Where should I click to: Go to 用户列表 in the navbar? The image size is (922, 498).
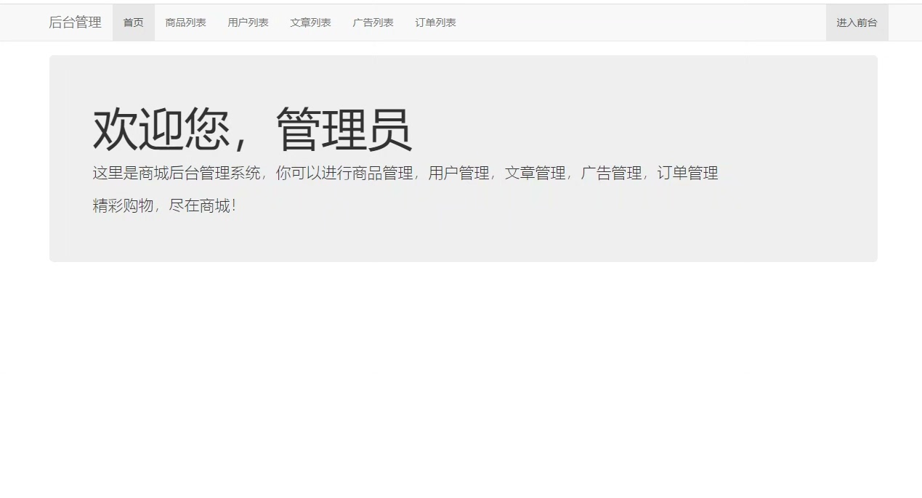[248, 23]
